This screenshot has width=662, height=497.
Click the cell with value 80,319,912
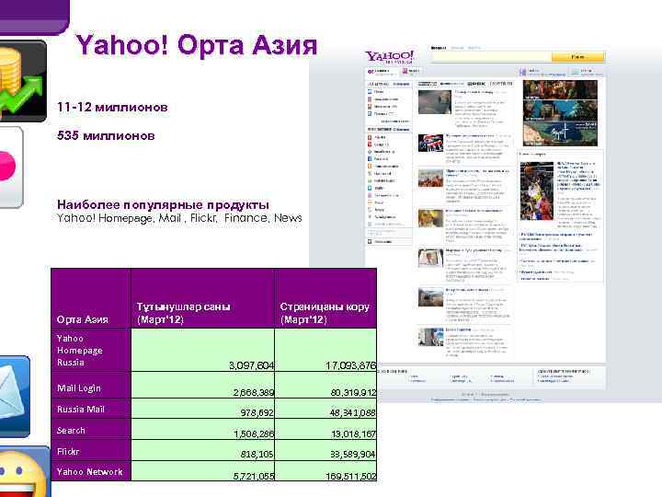(x=325, y=386)
